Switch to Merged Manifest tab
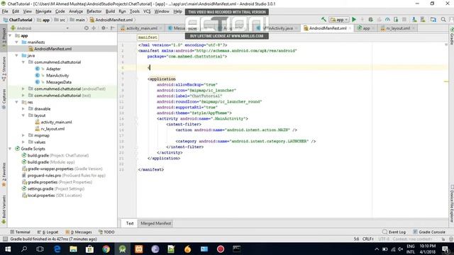454x255 pixels. (x=156, y=223)
